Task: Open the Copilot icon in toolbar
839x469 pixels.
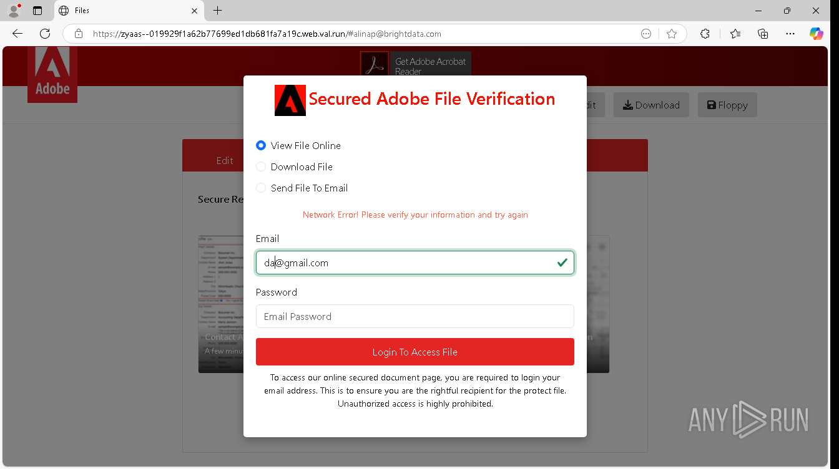Action: pyautogui.click(x=817, y=34)
